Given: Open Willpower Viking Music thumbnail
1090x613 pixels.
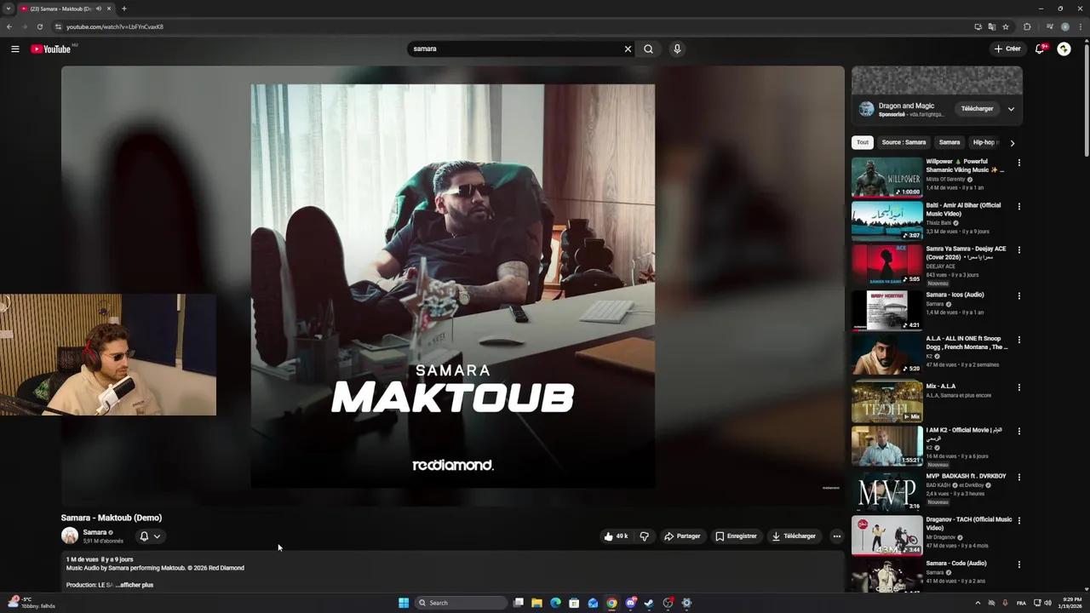Looking at the screenshot, I should (886, 176).
